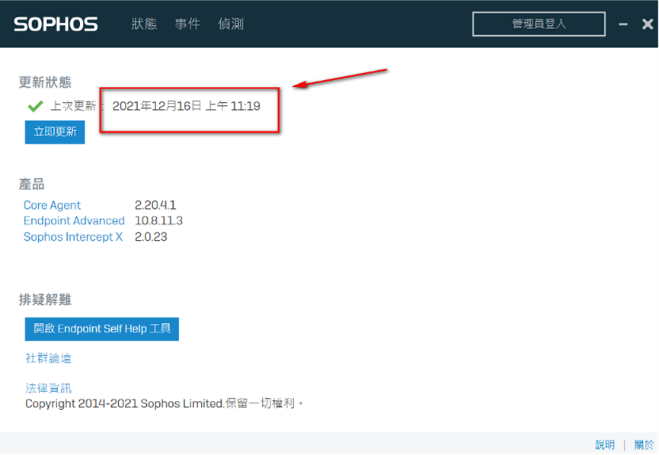Click version number 2.20.4.1

click(x=155, y=205)
